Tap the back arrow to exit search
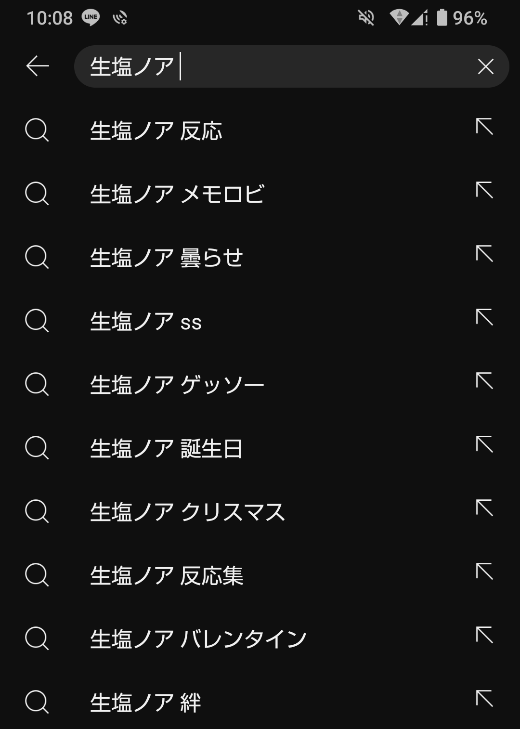 pos(38,66)
